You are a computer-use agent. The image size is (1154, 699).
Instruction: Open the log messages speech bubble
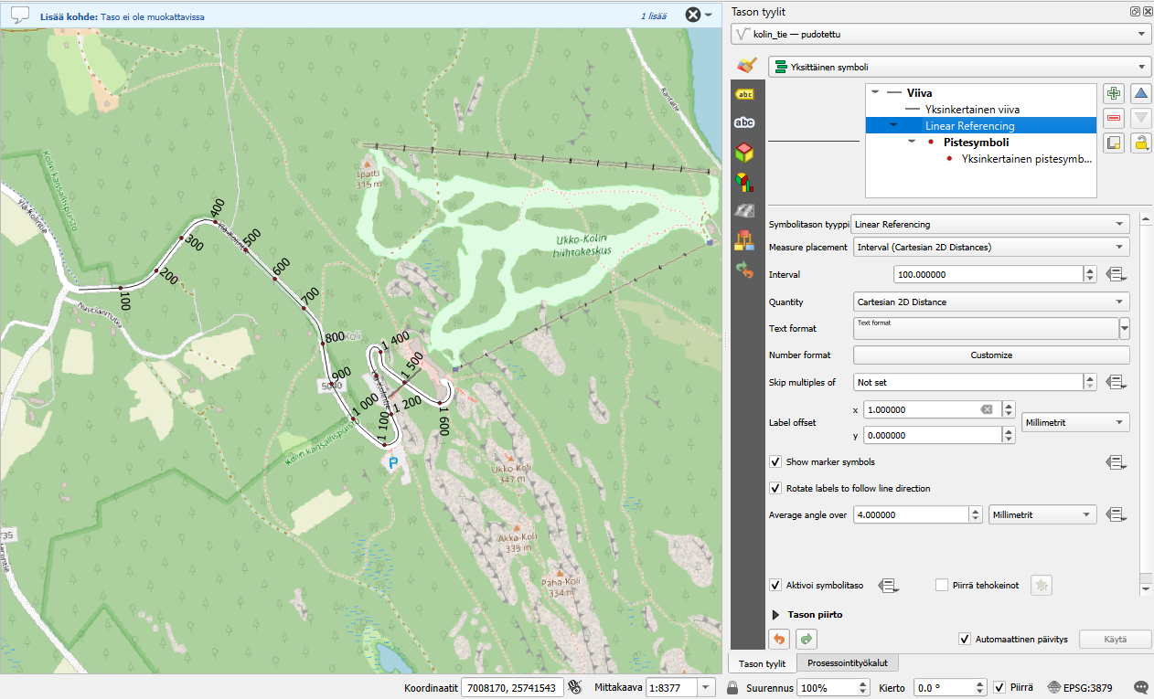1140,687
